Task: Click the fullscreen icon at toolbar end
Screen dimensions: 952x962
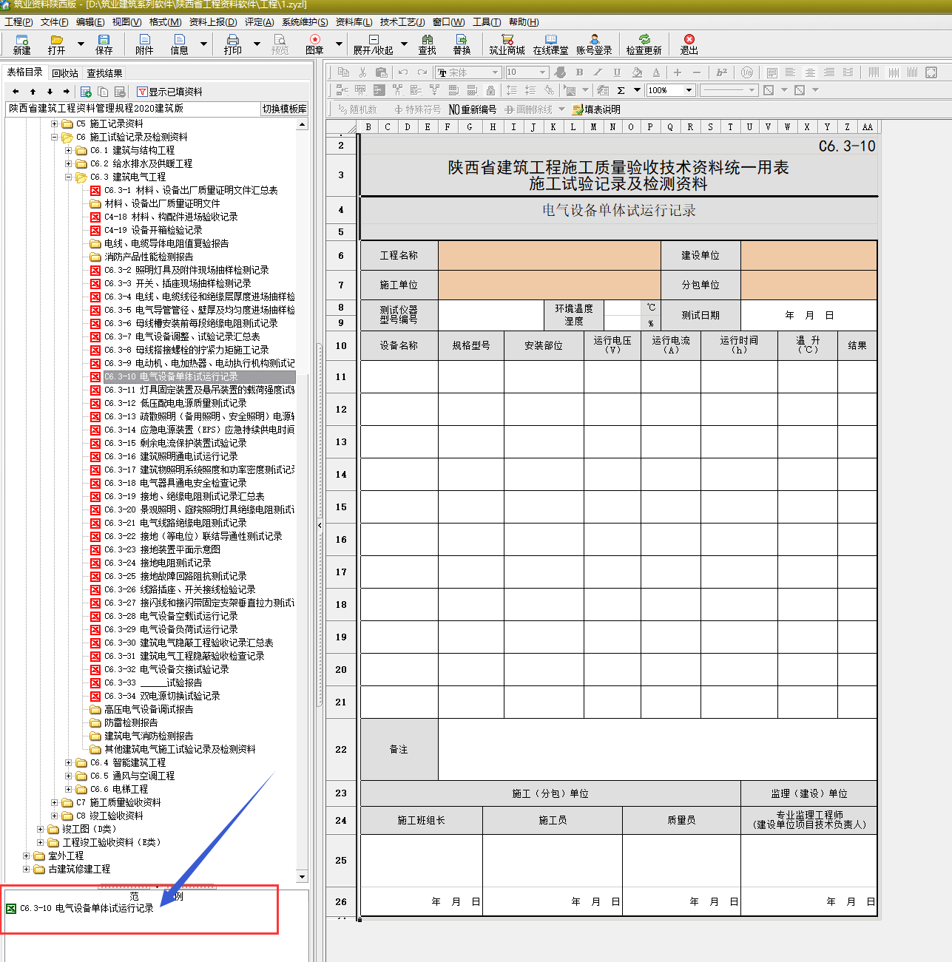Action: coord(931,72)
